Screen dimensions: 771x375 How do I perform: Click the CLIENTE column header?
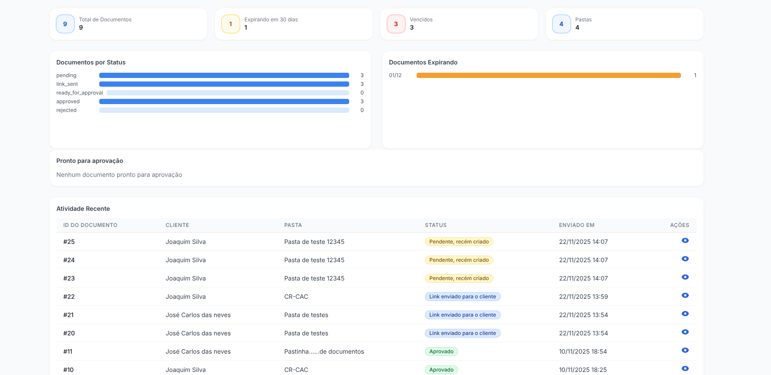(x=177, y=225)
